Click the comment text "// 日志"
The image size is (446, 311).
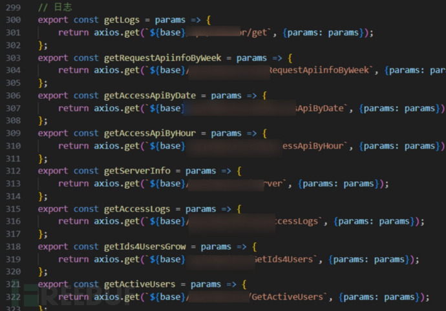point(55,7)
